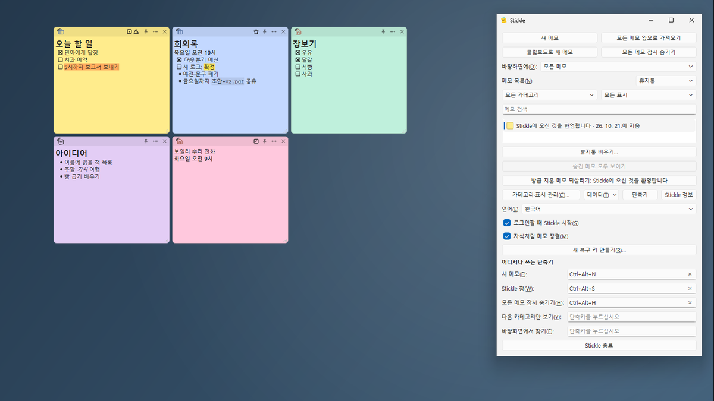This screenshot has height=401, width=714.
Task: Open 카테고리·표시 관리 dialog
Action: pos(541,195)
